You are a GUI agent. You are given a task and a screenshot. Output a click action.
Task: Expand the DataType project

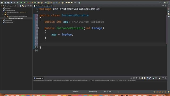click(x=1, y=8)
